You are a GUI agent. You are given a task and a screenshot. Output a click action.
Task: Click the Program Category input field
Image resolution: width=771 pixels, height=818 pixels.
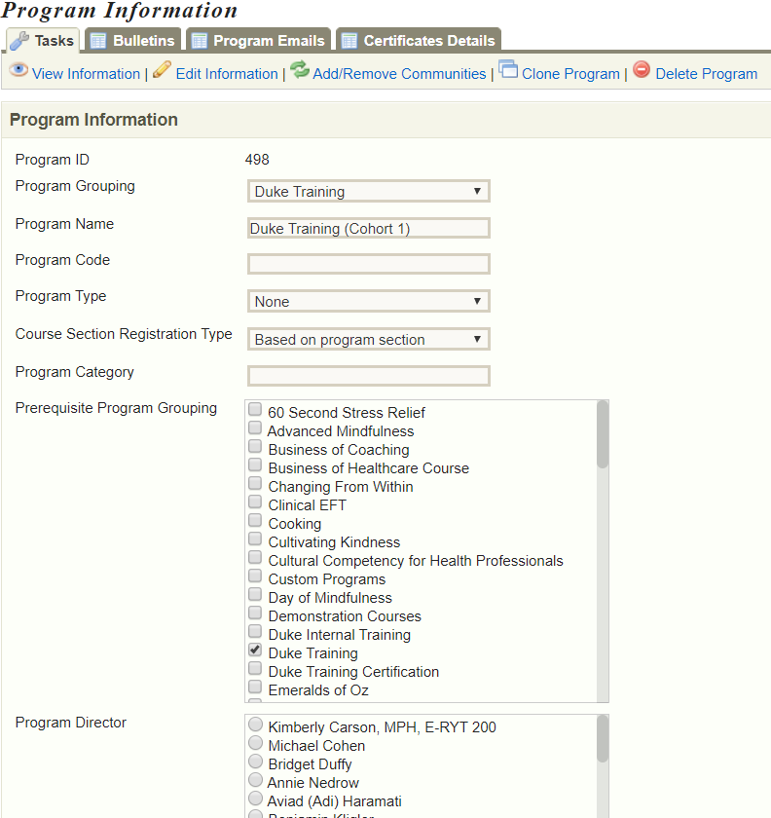pos(369,376)
